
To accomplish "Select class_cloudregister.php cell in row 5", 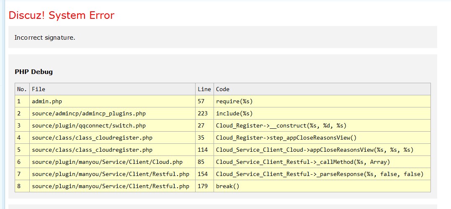I will [x=113, y=150].
